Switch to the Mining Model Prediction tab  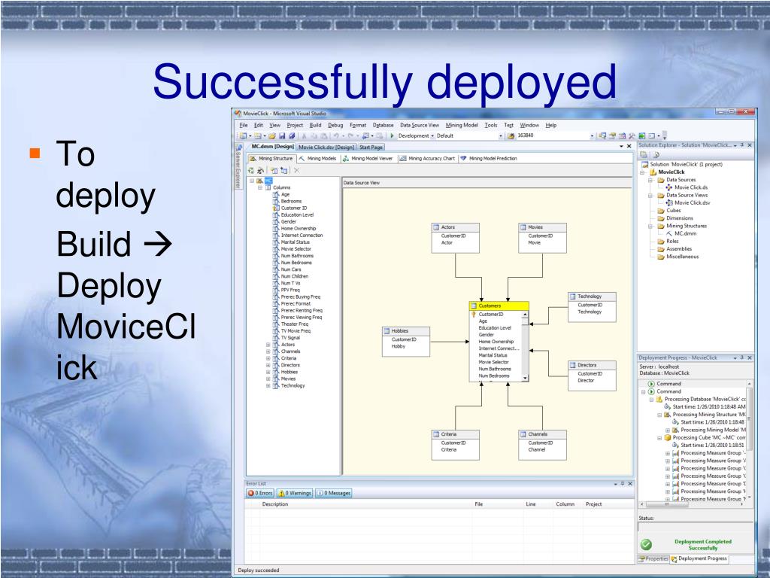point(489,158)
